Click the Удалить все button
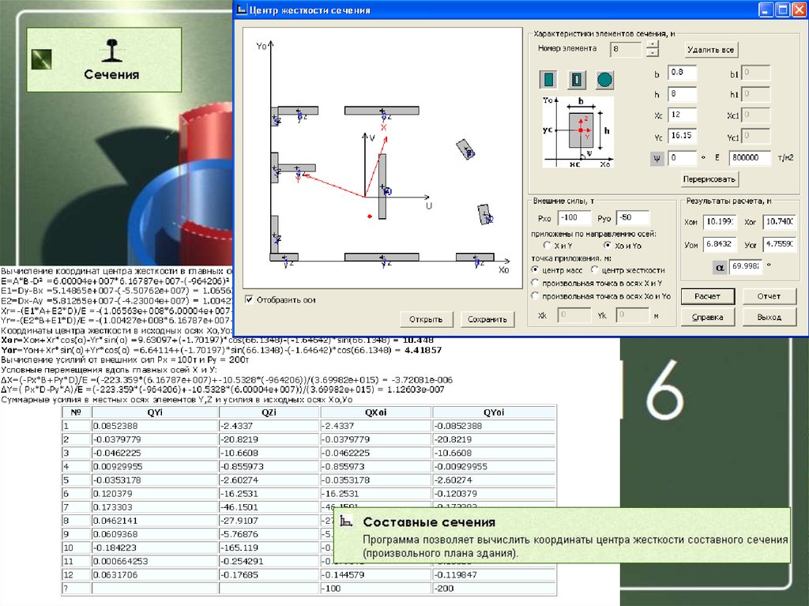 (x=711, y=50)
